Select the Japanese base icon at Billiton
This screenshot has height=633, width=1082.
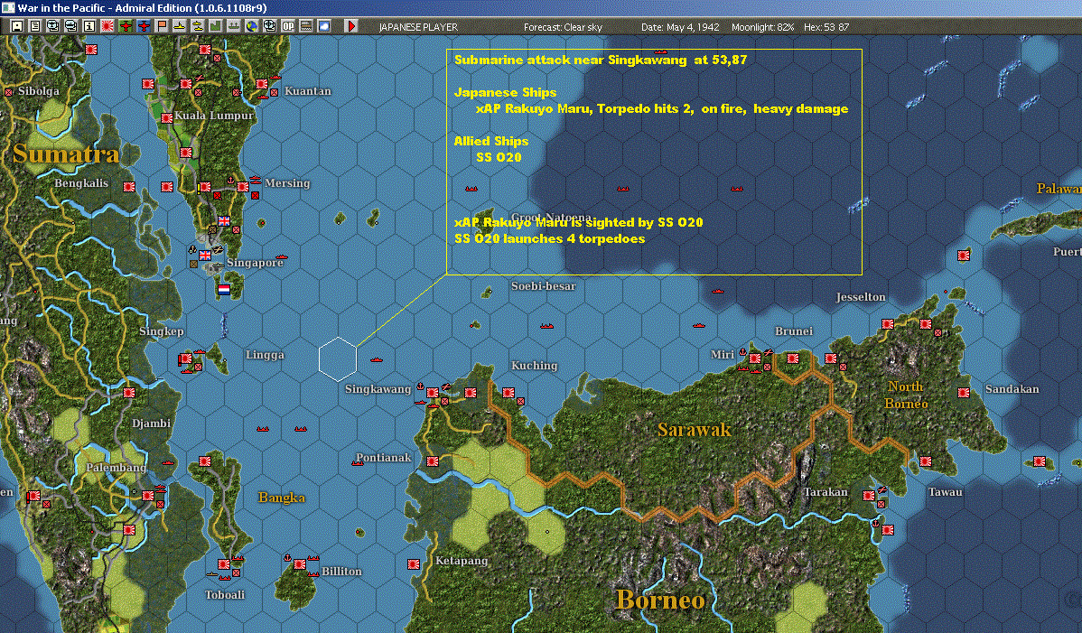coord(300,564)
